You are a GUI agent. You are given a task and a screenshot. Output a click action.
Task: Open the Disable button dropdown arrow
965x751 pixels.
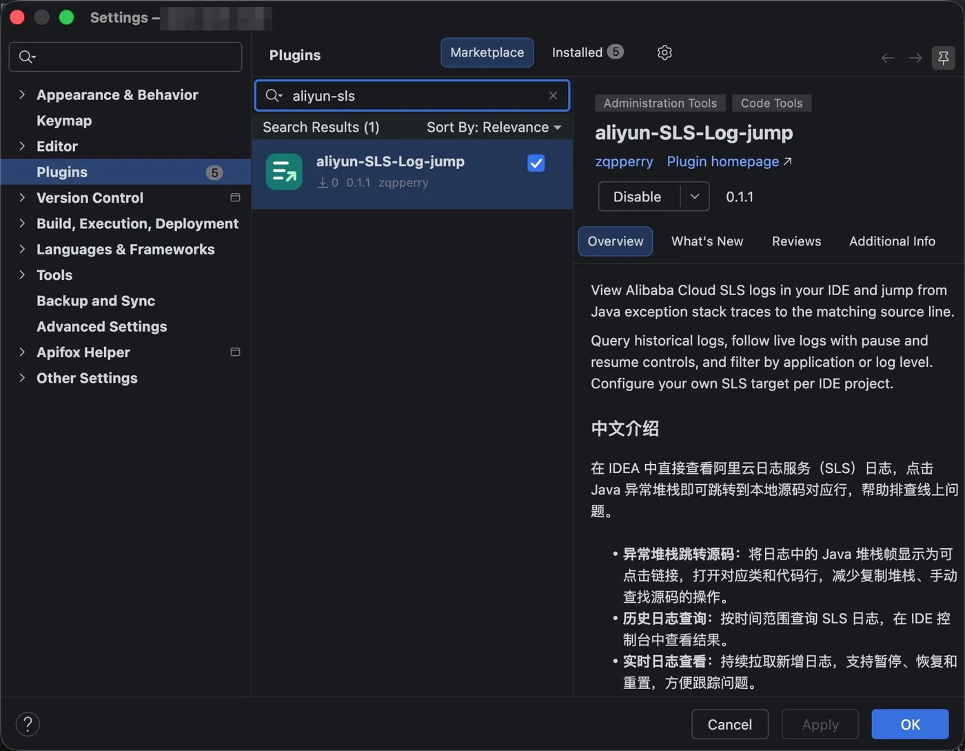point(695,197)
